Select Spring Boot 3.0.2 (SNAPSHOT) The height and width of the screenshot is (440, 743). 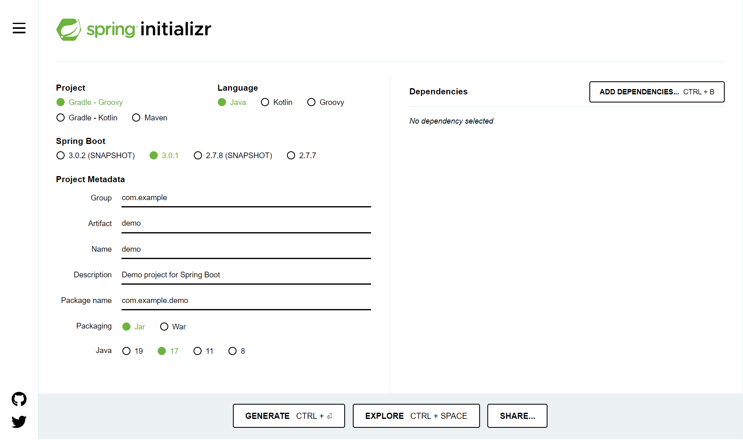96,155
